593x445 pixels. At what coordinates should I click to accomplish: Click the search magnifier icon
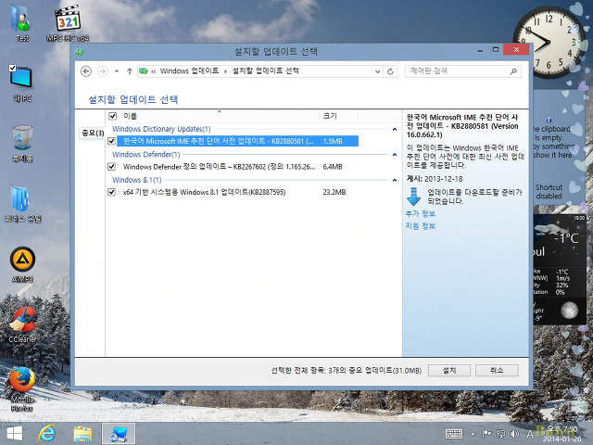[x=513, y=71]
